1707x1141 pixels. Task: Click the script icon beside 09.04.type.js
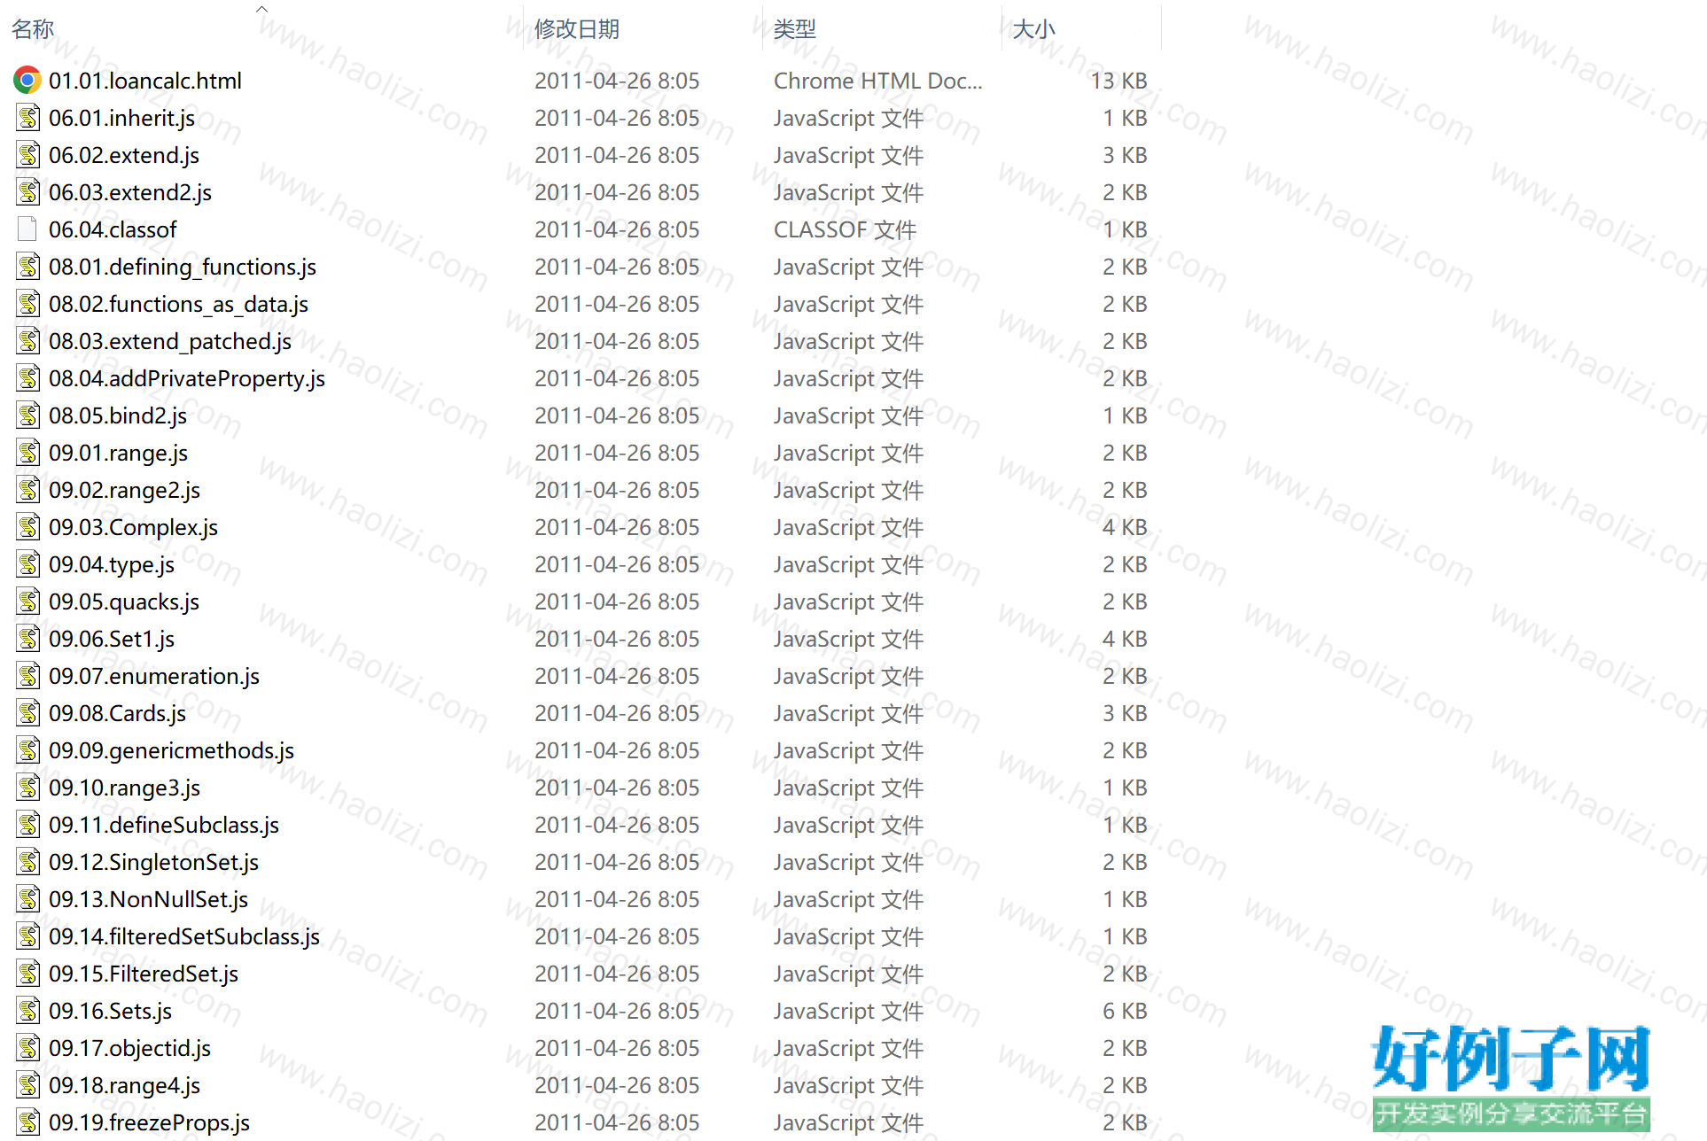28,564
